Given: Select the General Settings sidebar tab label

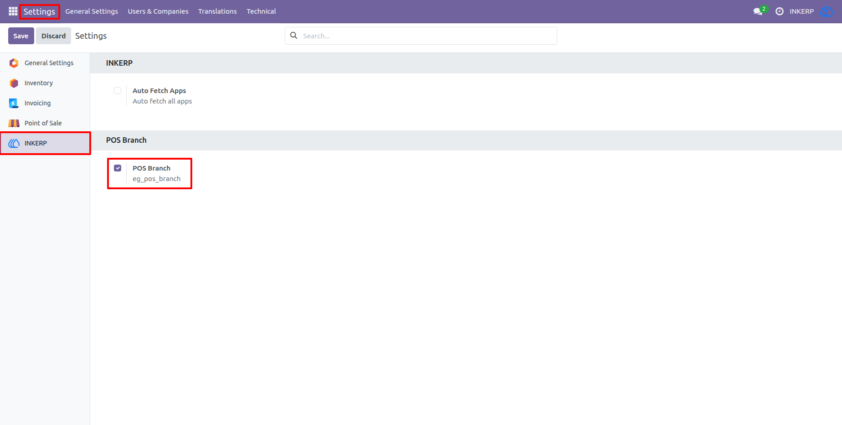Looking at the screenshot, I should click(49, 63).
